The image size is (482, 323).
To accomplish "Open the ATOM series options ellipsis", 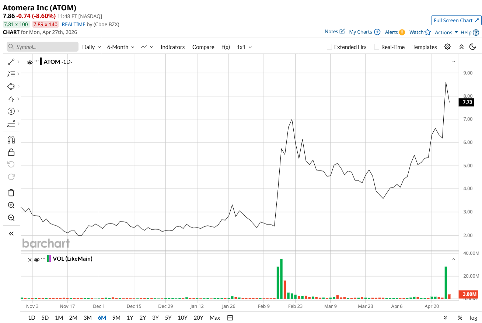I will 36,61.
